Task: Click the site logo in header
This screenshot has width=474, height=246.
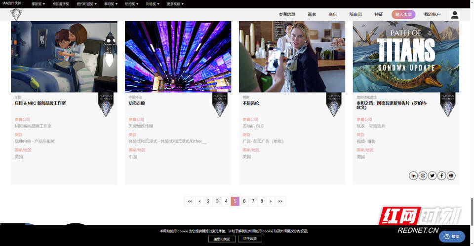Action: [16, 15]
